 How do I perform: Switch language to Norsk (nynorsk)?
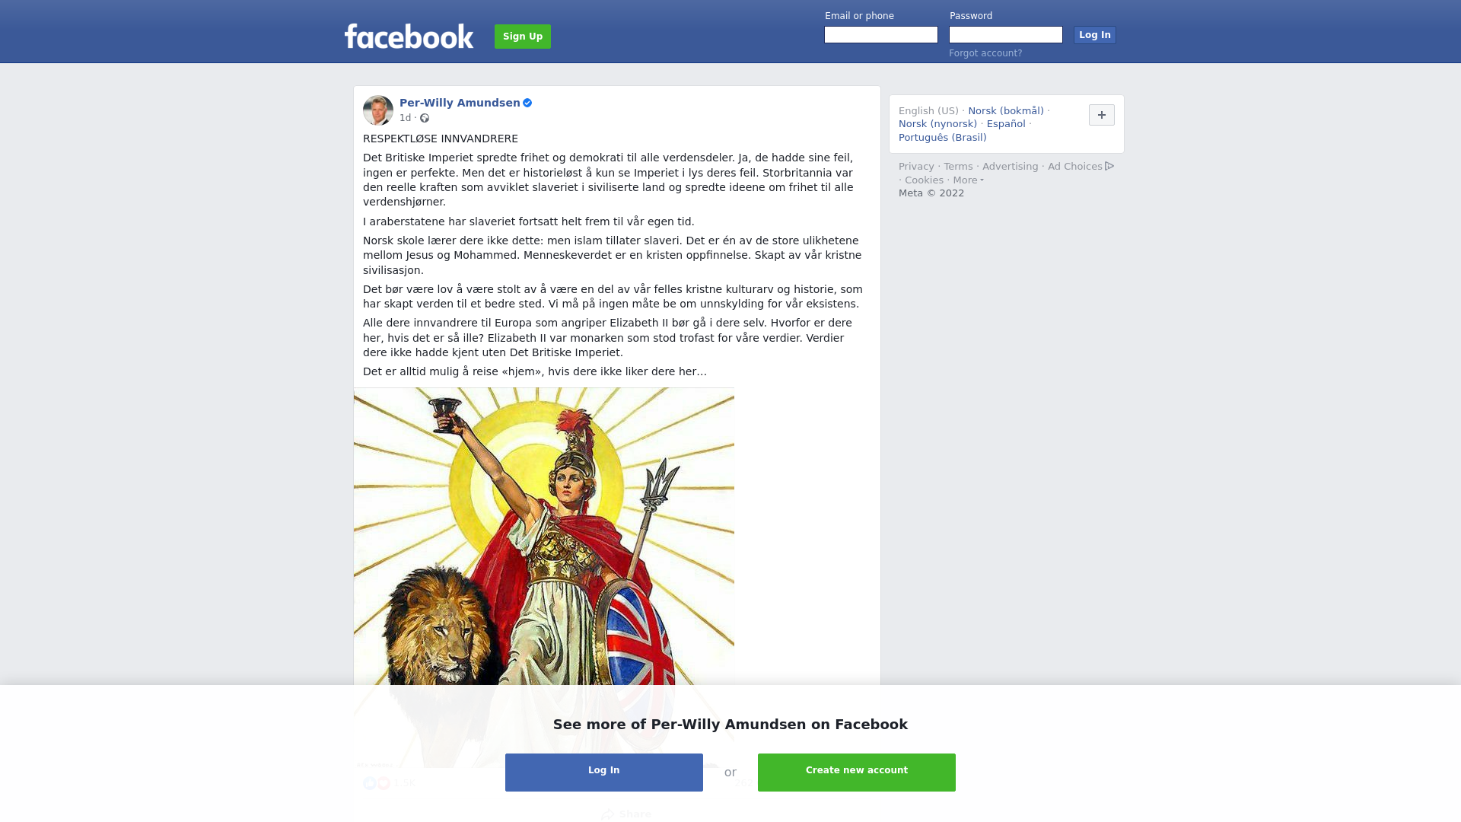pyautogui.click(x=937, y=124)
